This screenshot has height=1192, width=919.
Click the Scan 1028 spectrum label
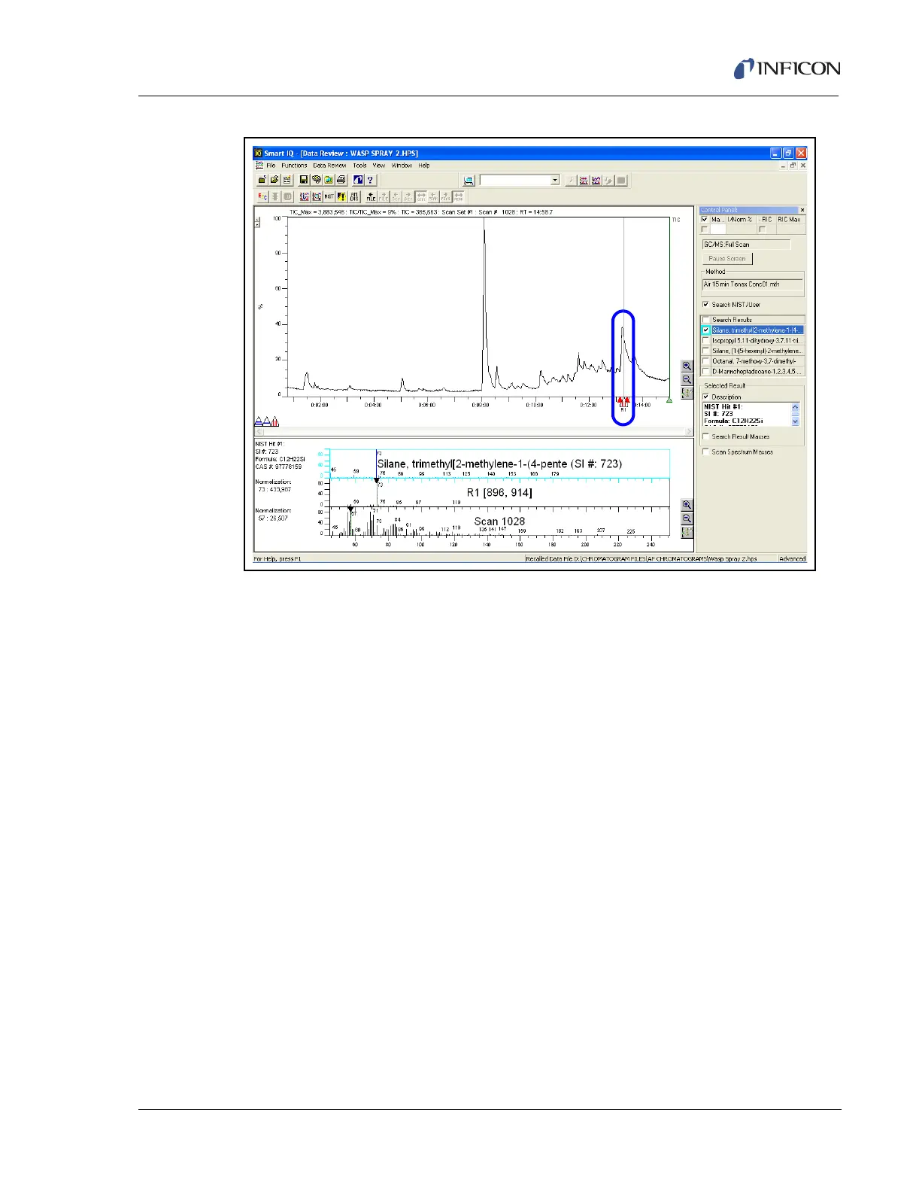pos(499,521)
